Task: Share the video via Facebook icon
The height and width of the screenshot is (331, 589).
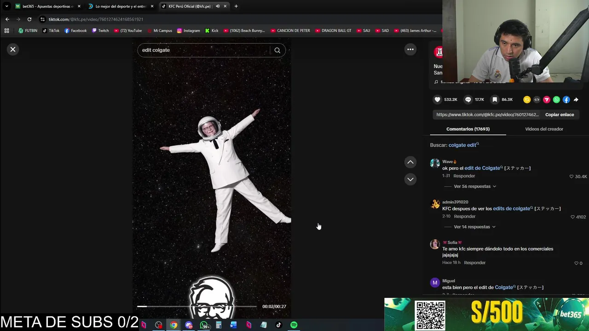Action: click(566, 99)
